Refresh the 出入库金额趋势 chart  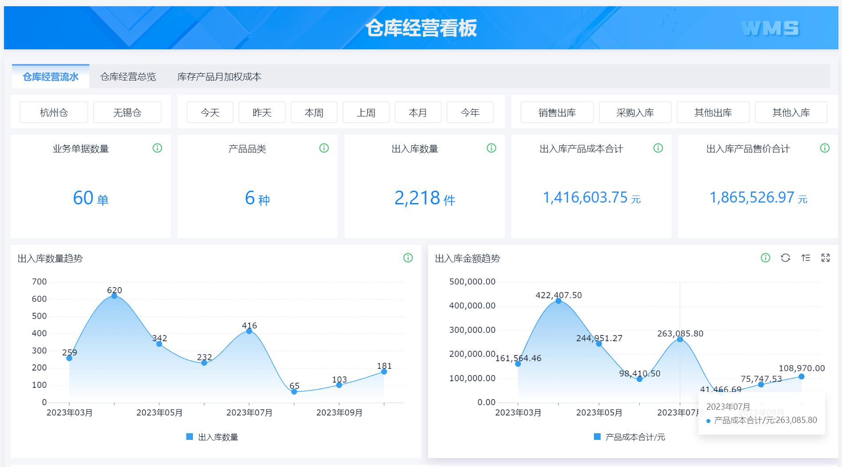(786, 258)
